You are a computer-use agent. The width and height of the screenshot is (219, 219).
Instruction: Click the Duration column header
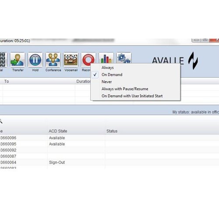[x=83, y=81]
